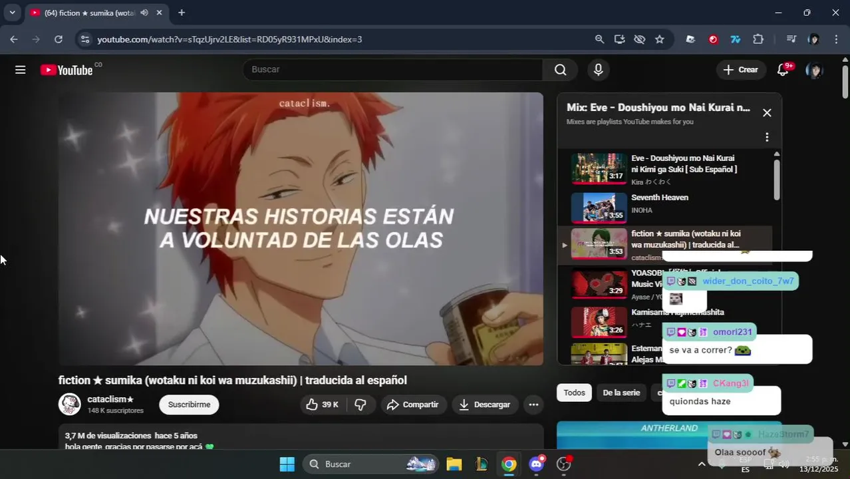Click the Suscribirme button
The image size is (850, 479).
pos(189,404)
